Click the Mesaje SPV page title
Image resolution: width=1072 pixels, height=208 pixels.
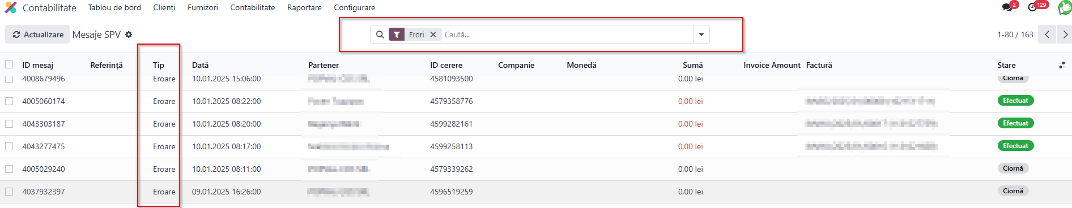pyautogui.click(x=96, y=34)
